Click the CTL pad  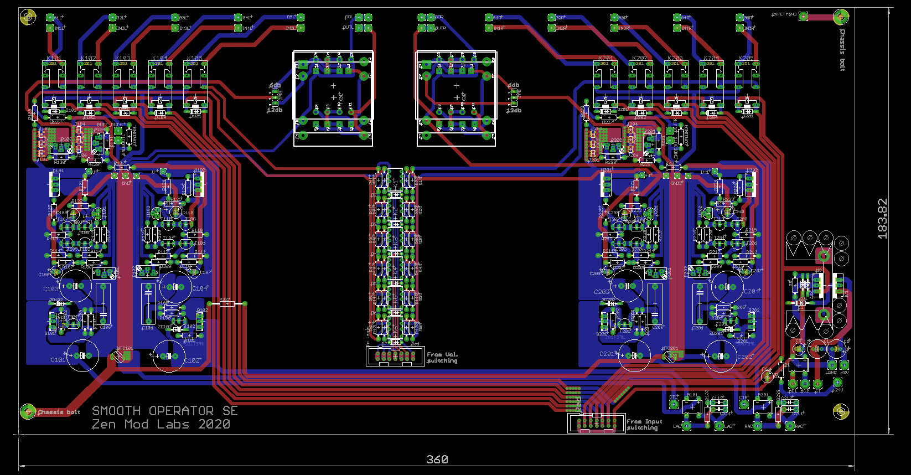(x=674, y=405)
